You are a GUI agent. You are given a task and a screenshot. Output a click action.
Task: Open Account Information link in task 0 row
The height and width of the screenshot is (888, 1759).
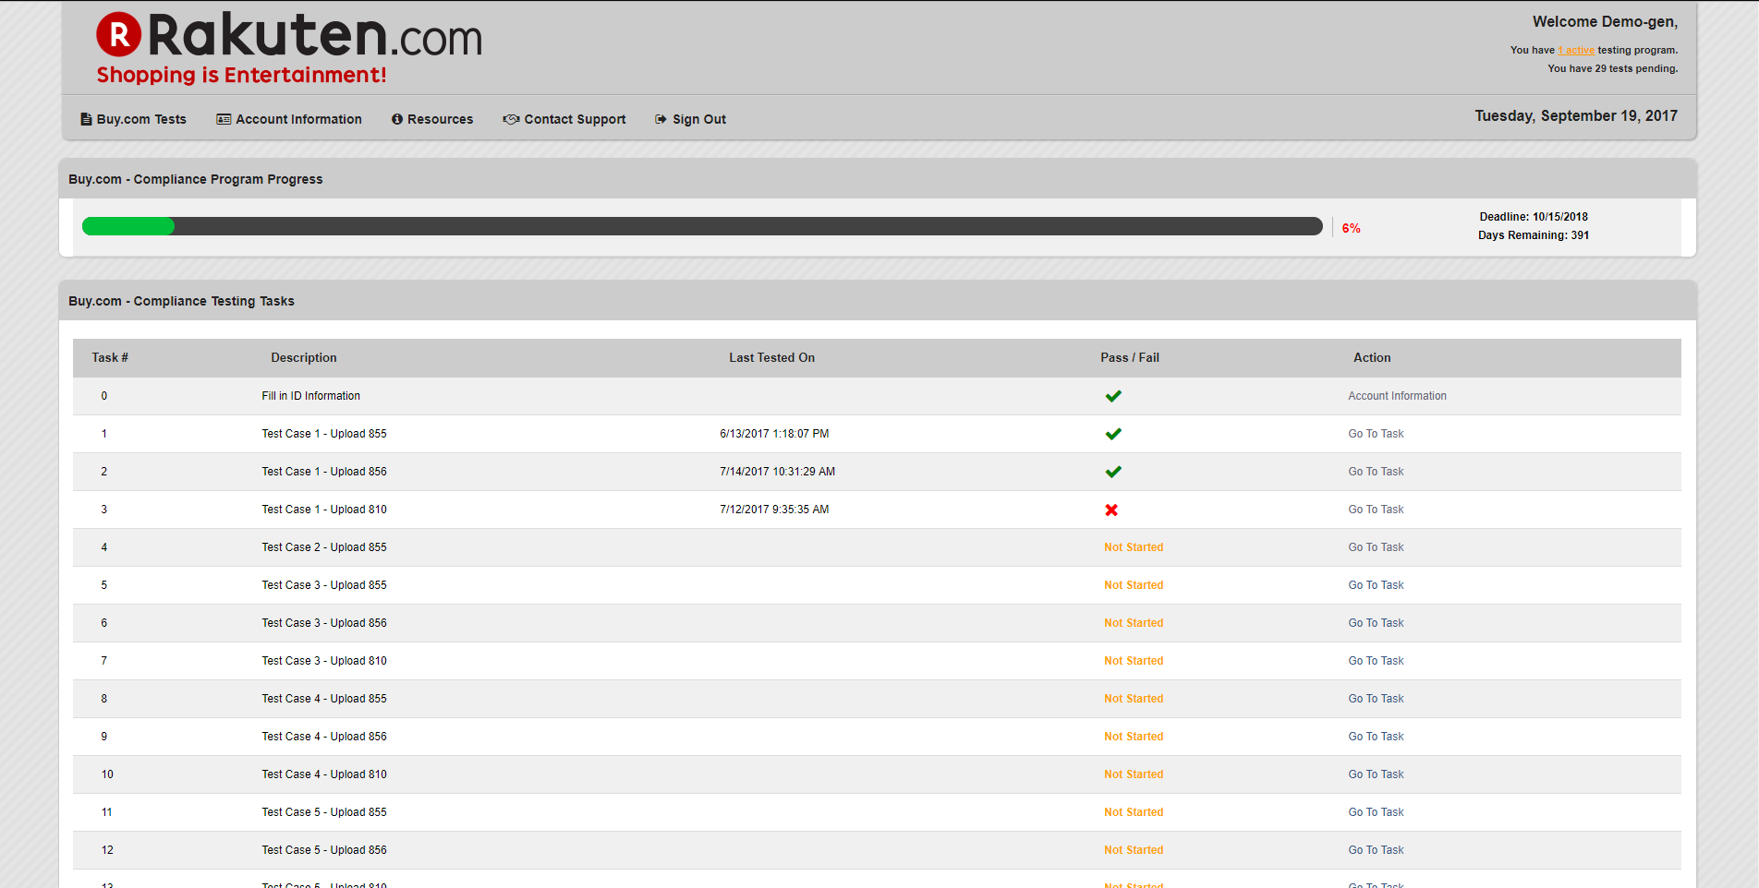pos(1397,396)
